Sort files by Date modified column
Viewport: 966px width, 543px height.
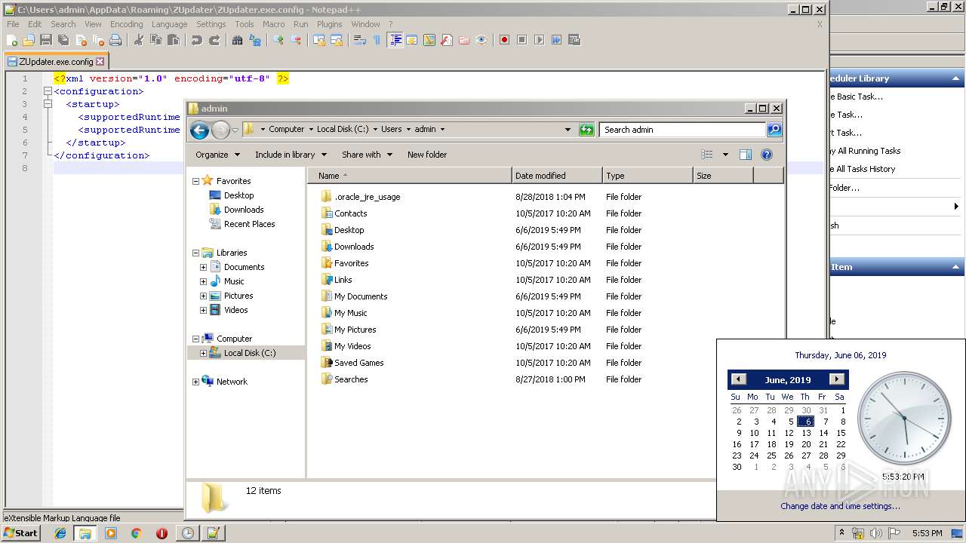click(x=557, y=176)
